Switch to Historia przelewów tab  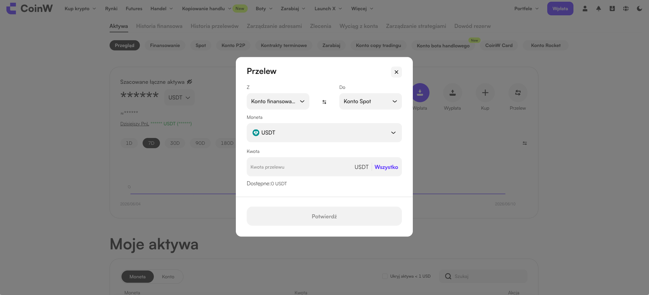click(214, 26)
